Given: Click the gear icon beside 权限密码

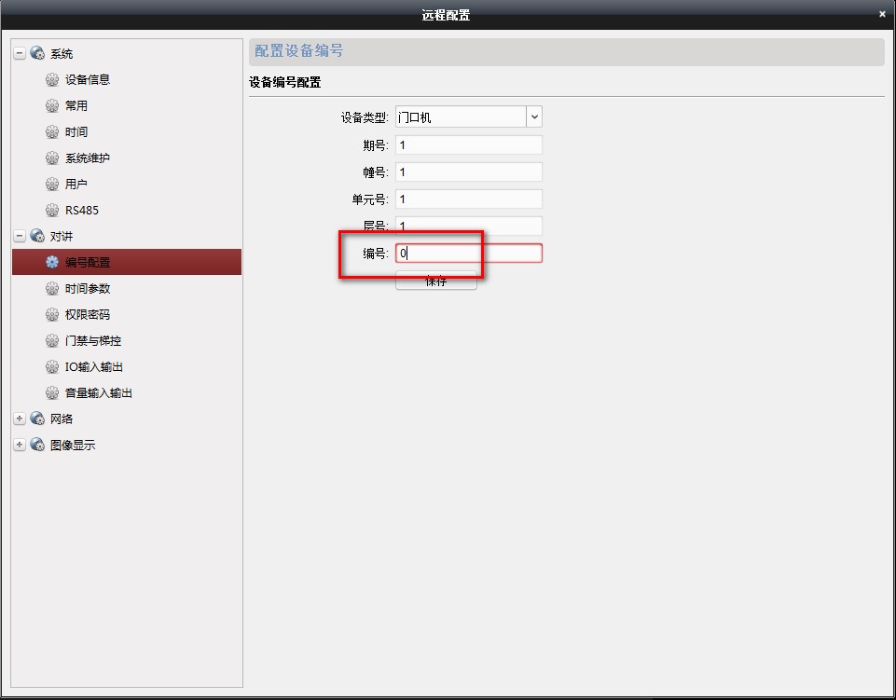Looking at the screenshot, I should point(52,315).
